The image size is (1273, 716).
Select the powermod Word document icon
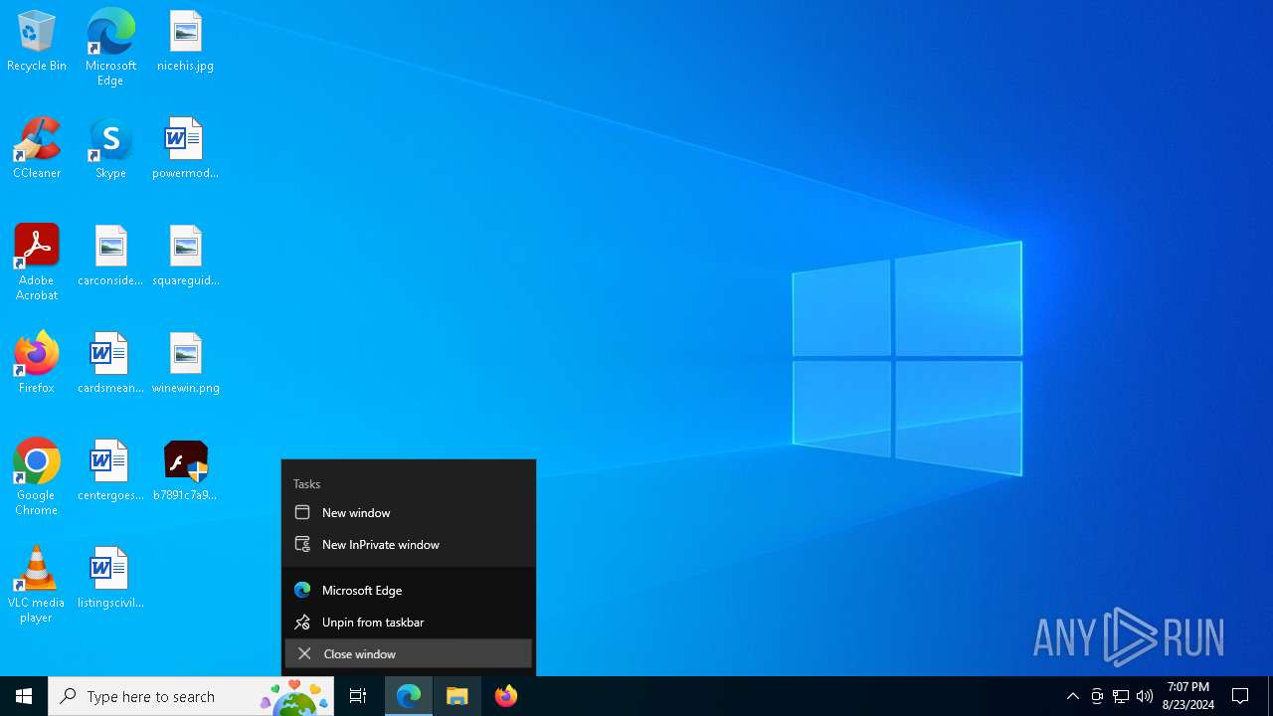coord(185,148)
